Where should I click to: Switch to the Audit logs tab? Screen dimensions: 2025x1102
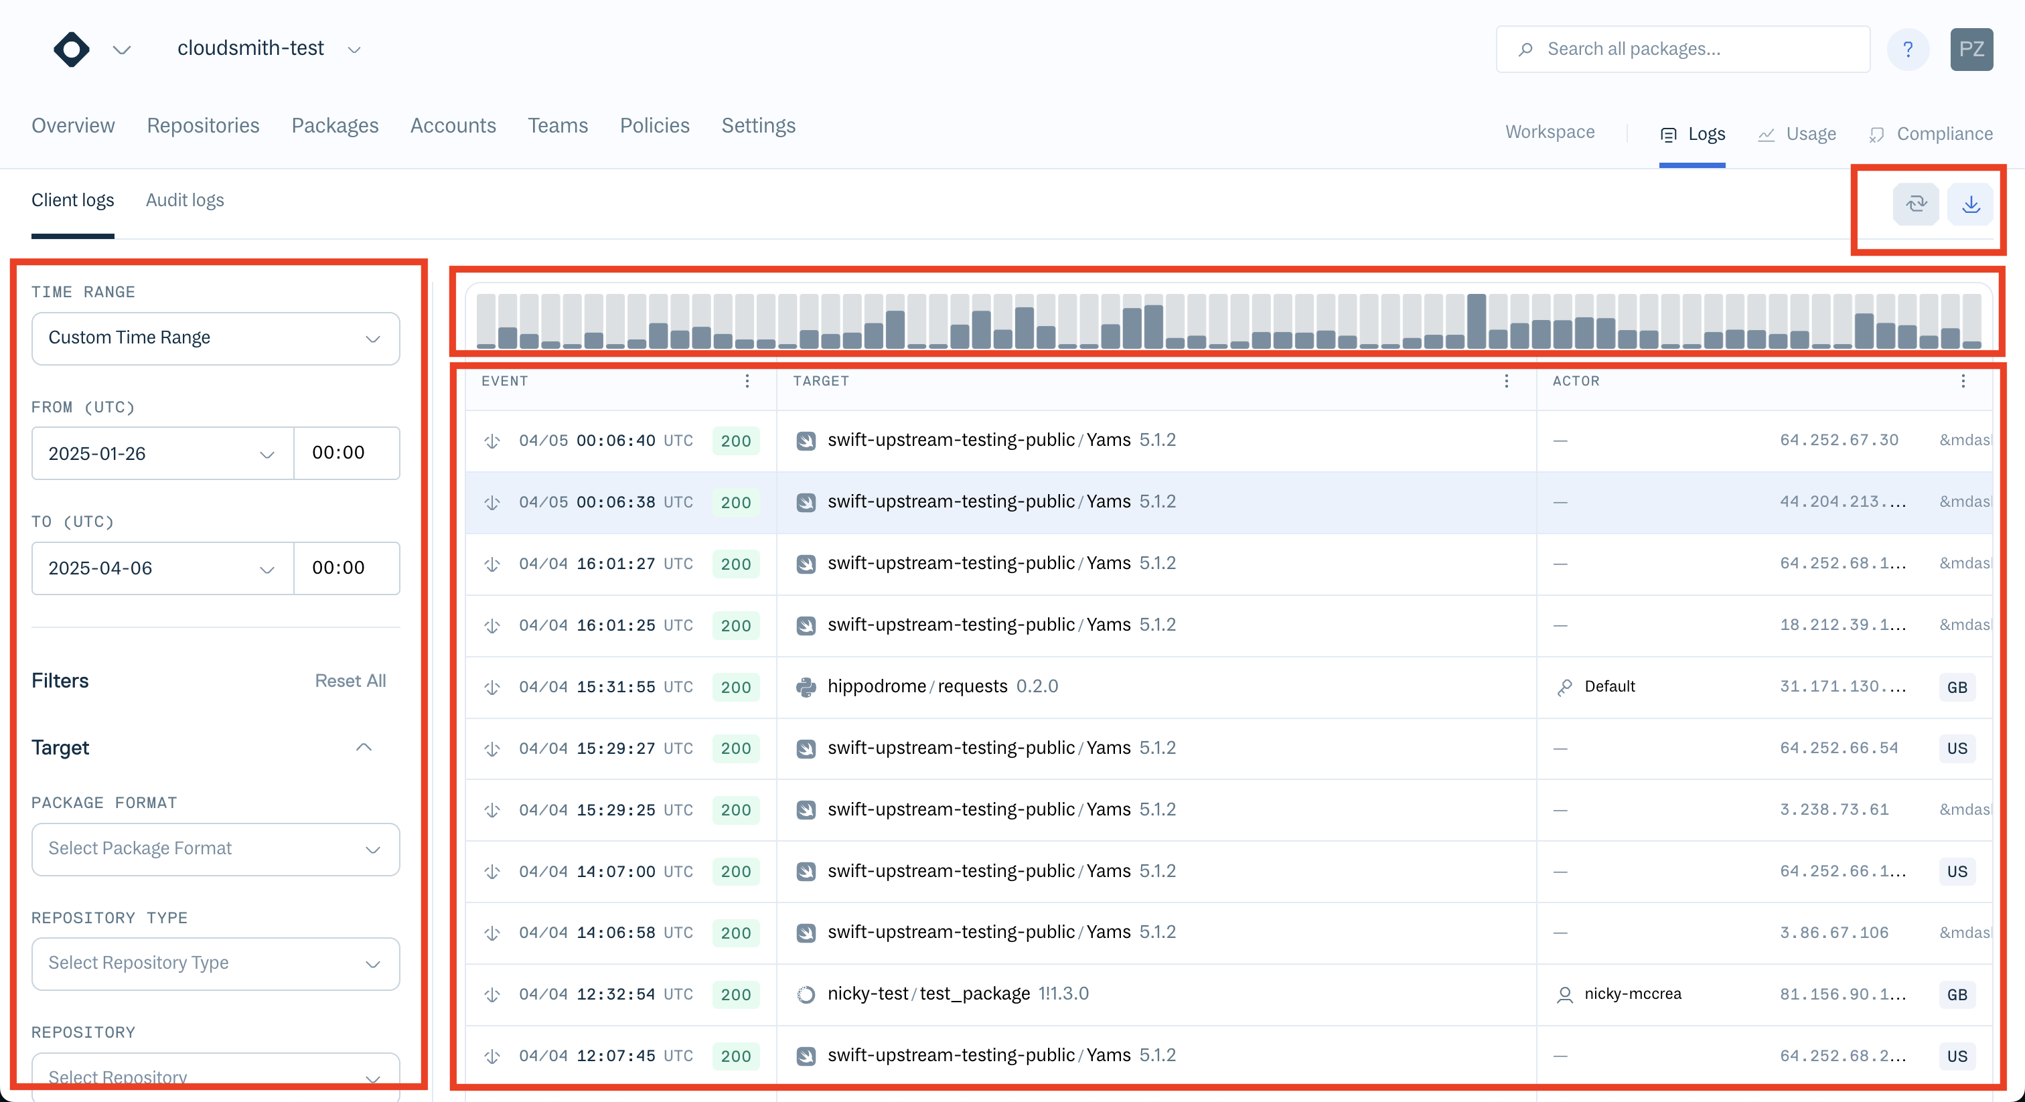pos(185,200)
